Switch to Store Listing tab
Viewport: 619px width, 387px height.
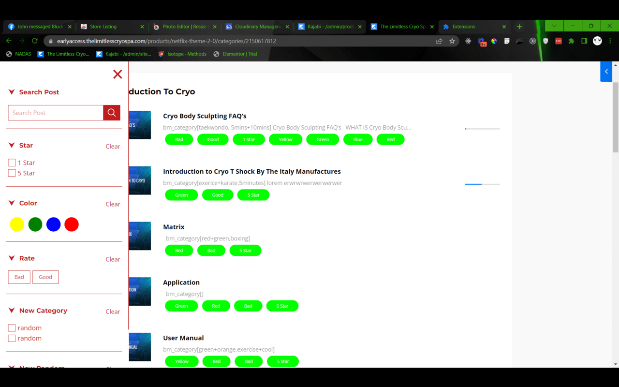point(112,27)
